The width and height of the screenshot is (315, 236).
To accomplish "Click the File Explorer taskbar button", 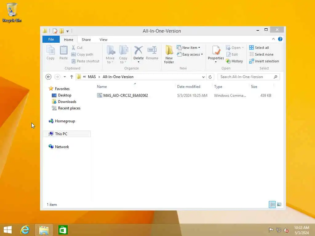I will coord(44,230).
